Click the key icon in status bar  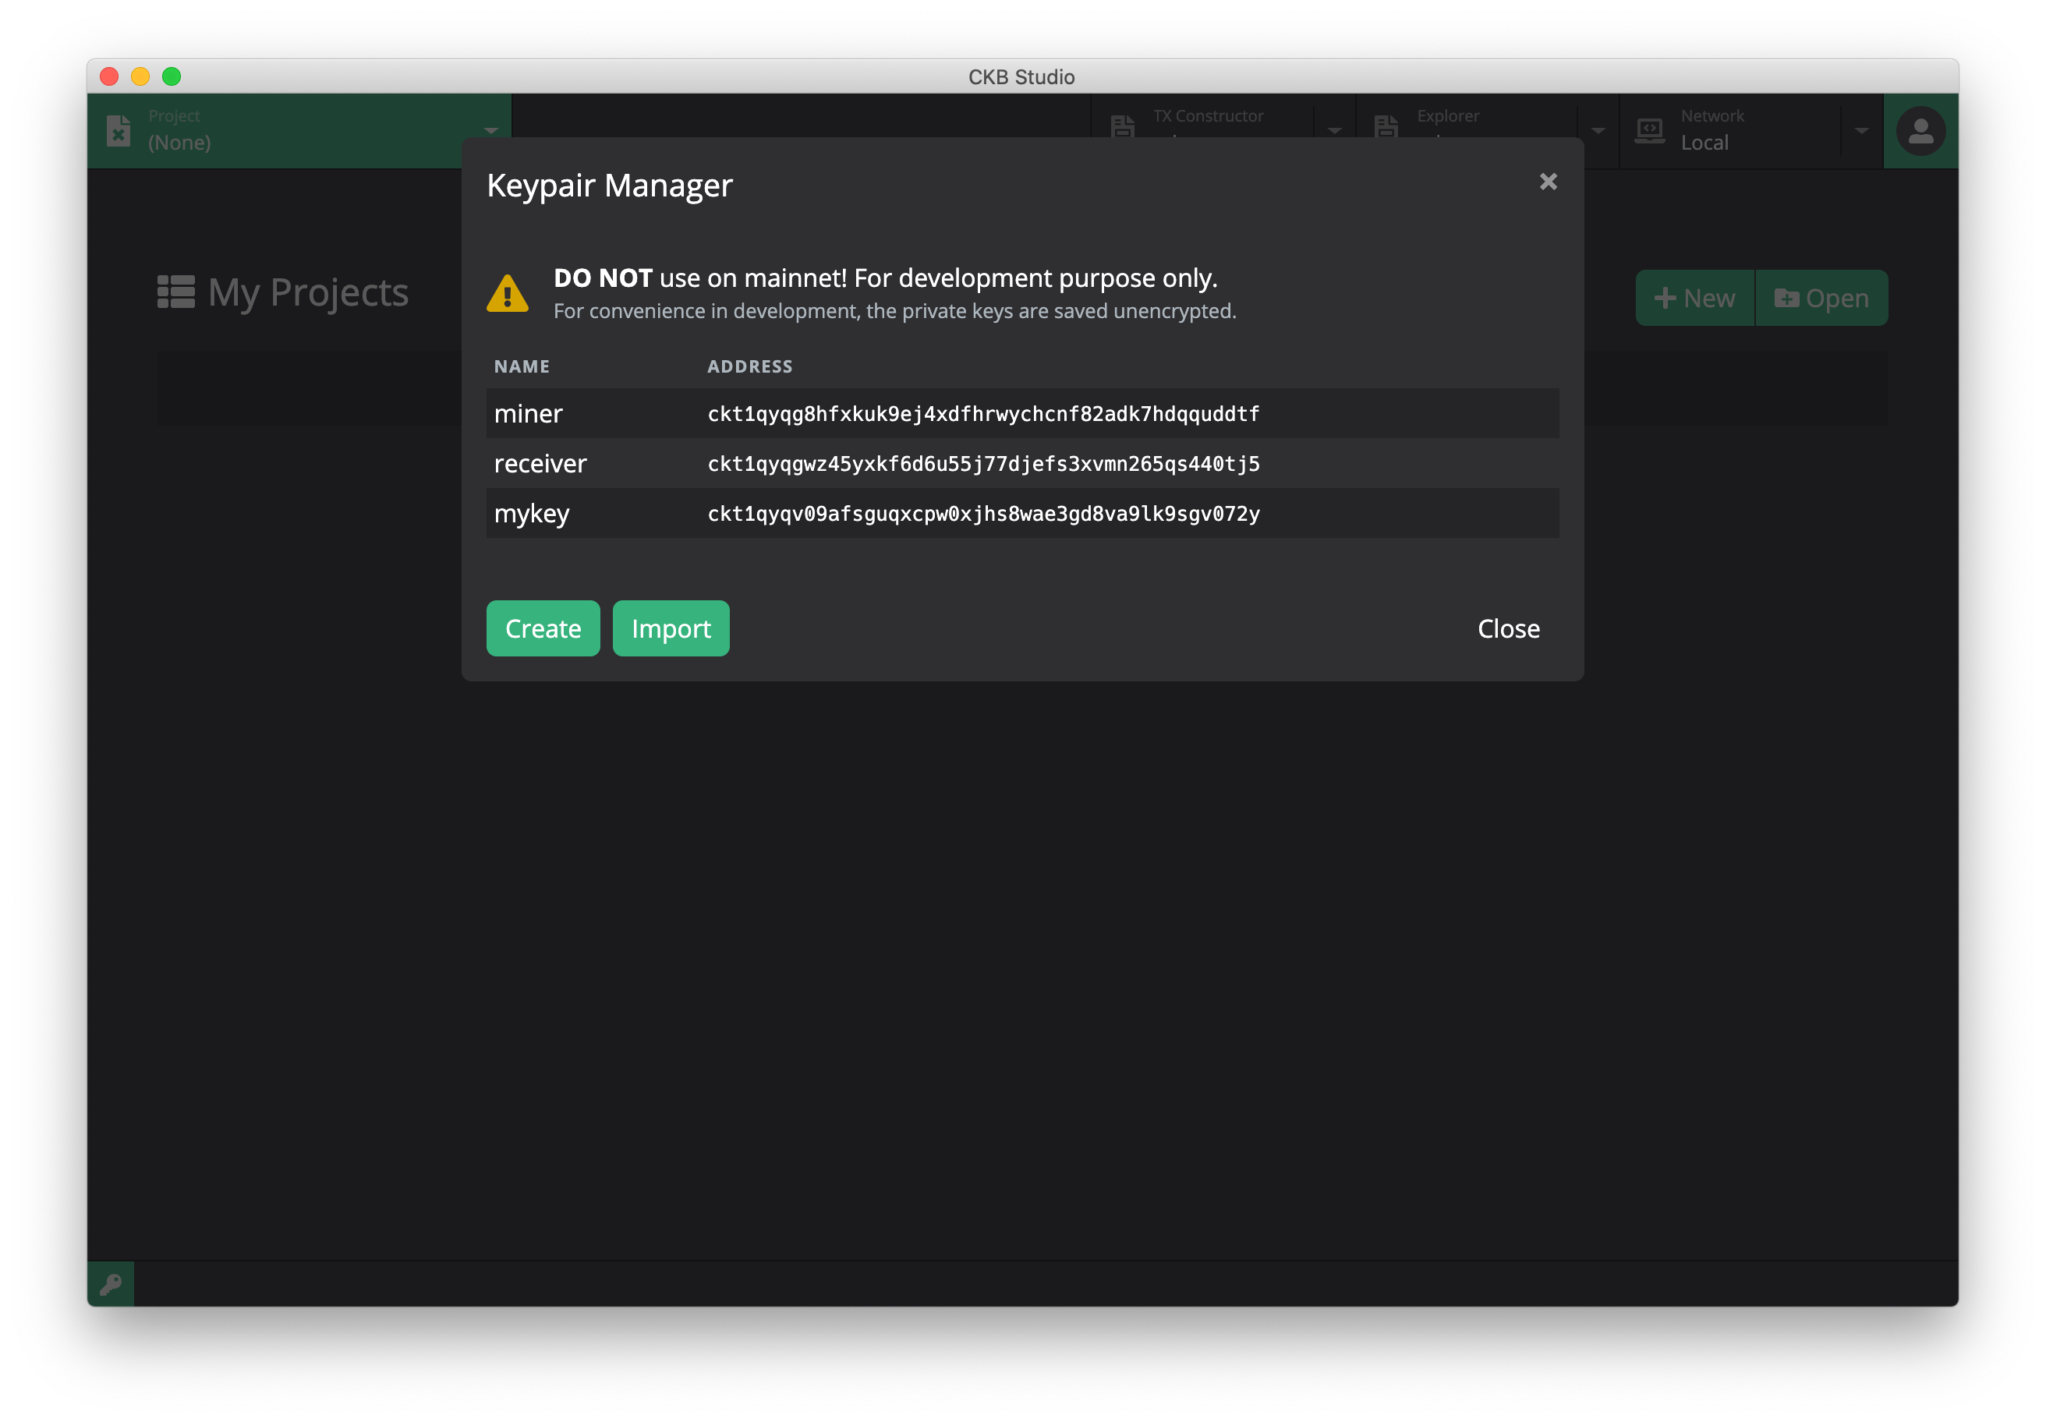pyautogui.click(x=111, y=1284)
